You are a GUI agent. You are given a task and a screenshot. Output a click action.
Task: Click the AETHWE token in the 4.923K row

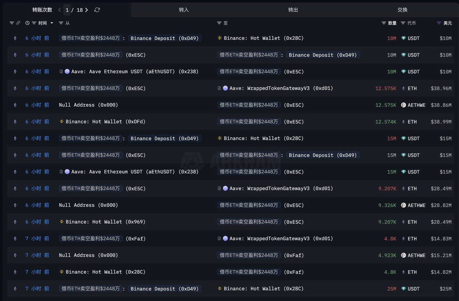tap(416, 255)
